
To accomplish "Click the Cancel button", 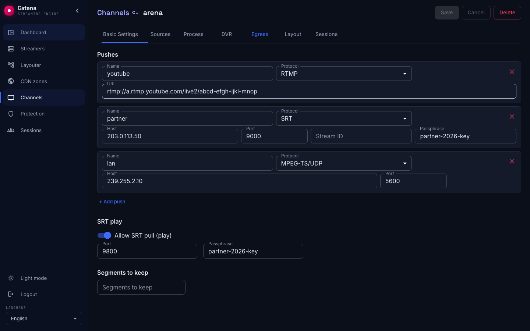I will (476, 13).
